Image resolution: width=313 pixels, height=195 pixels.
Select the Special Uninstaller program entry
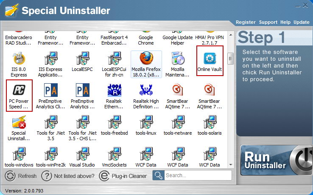point(19,128)
